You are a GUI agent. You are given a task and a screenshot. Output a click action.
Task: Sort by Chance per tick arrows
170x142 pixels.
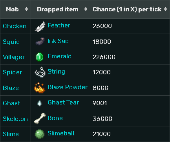tap(166, 9)
